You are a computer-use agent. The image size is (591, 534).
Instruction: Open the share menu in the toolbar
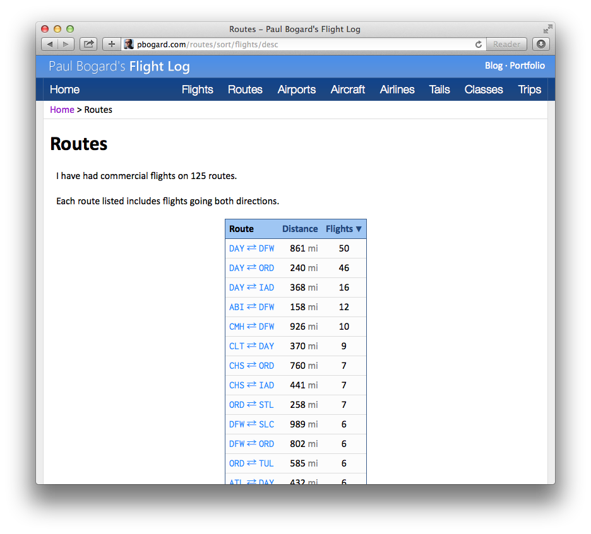[x=88, y=44]
